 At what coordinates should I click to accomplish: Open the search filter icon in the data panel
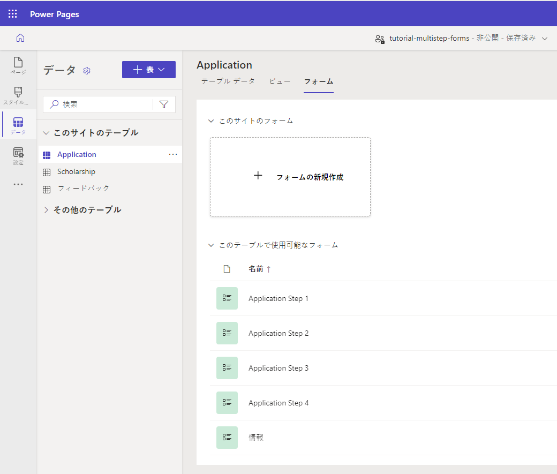coord(164,104)
